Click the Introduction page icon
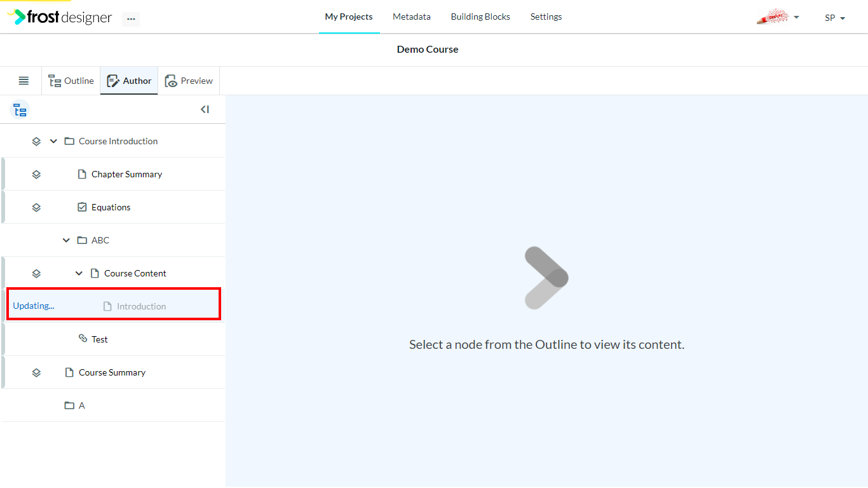The height and width of the screenshot is (488, 868). point(107,306)
